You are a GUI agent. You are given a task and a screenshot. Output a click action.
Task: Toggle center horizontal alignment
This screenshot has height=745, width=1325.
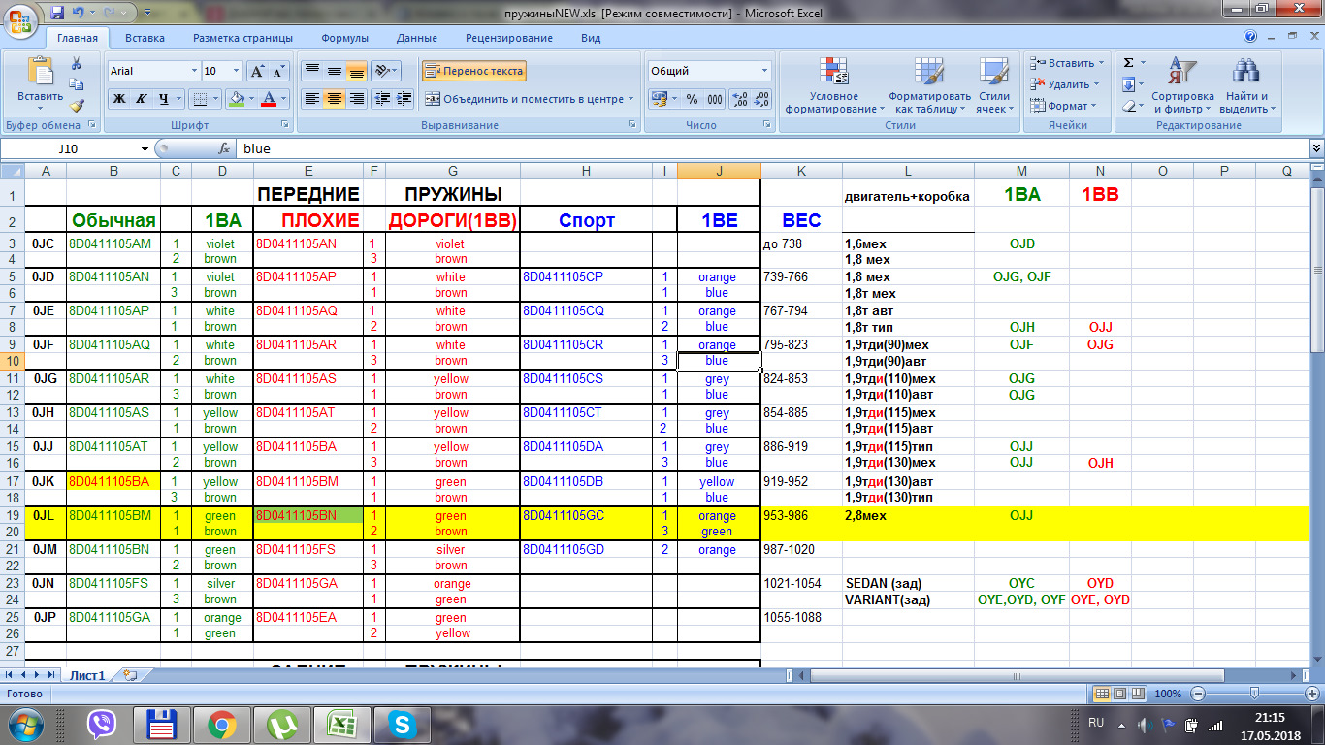[x=334, y=99]
